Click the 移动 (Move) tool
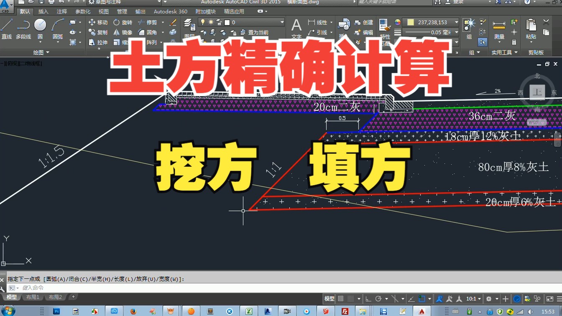The height and width of the screenshot is (316, 562). (x=98, y=22)
